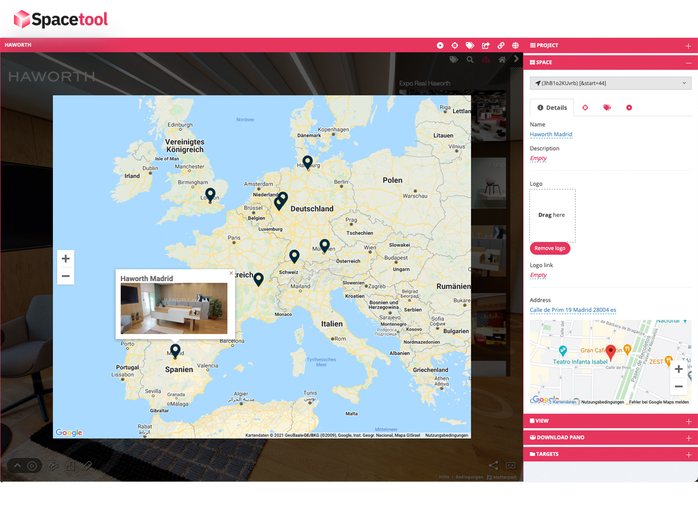
Task: Click the crosshair target icon in the header
Action: pos(455,45)
